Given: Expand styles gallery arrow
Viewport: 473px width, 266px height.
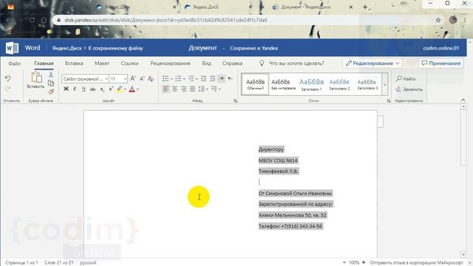Looking at the screenshot, I should (x=384, y=85).
